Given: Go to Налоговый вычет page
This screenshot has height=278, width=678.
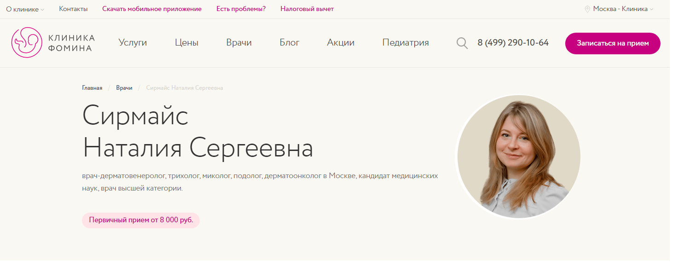Looking at the screenshot, I should 307,9.
